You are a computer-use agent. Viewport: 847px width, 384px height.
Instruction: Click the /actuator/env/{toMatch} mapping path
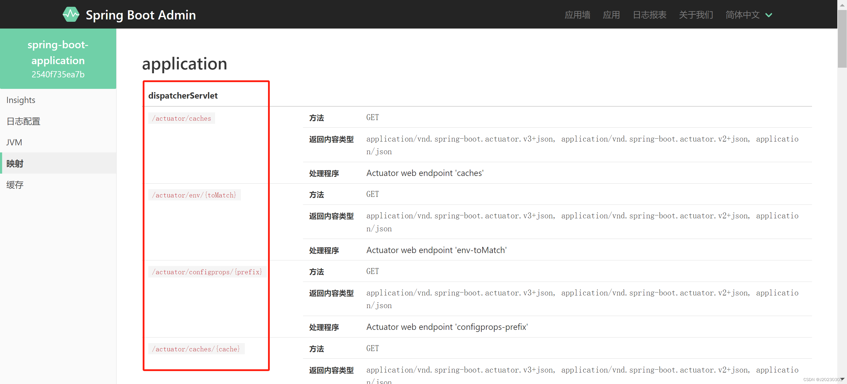pyautogui.click(x=194, y=195)
